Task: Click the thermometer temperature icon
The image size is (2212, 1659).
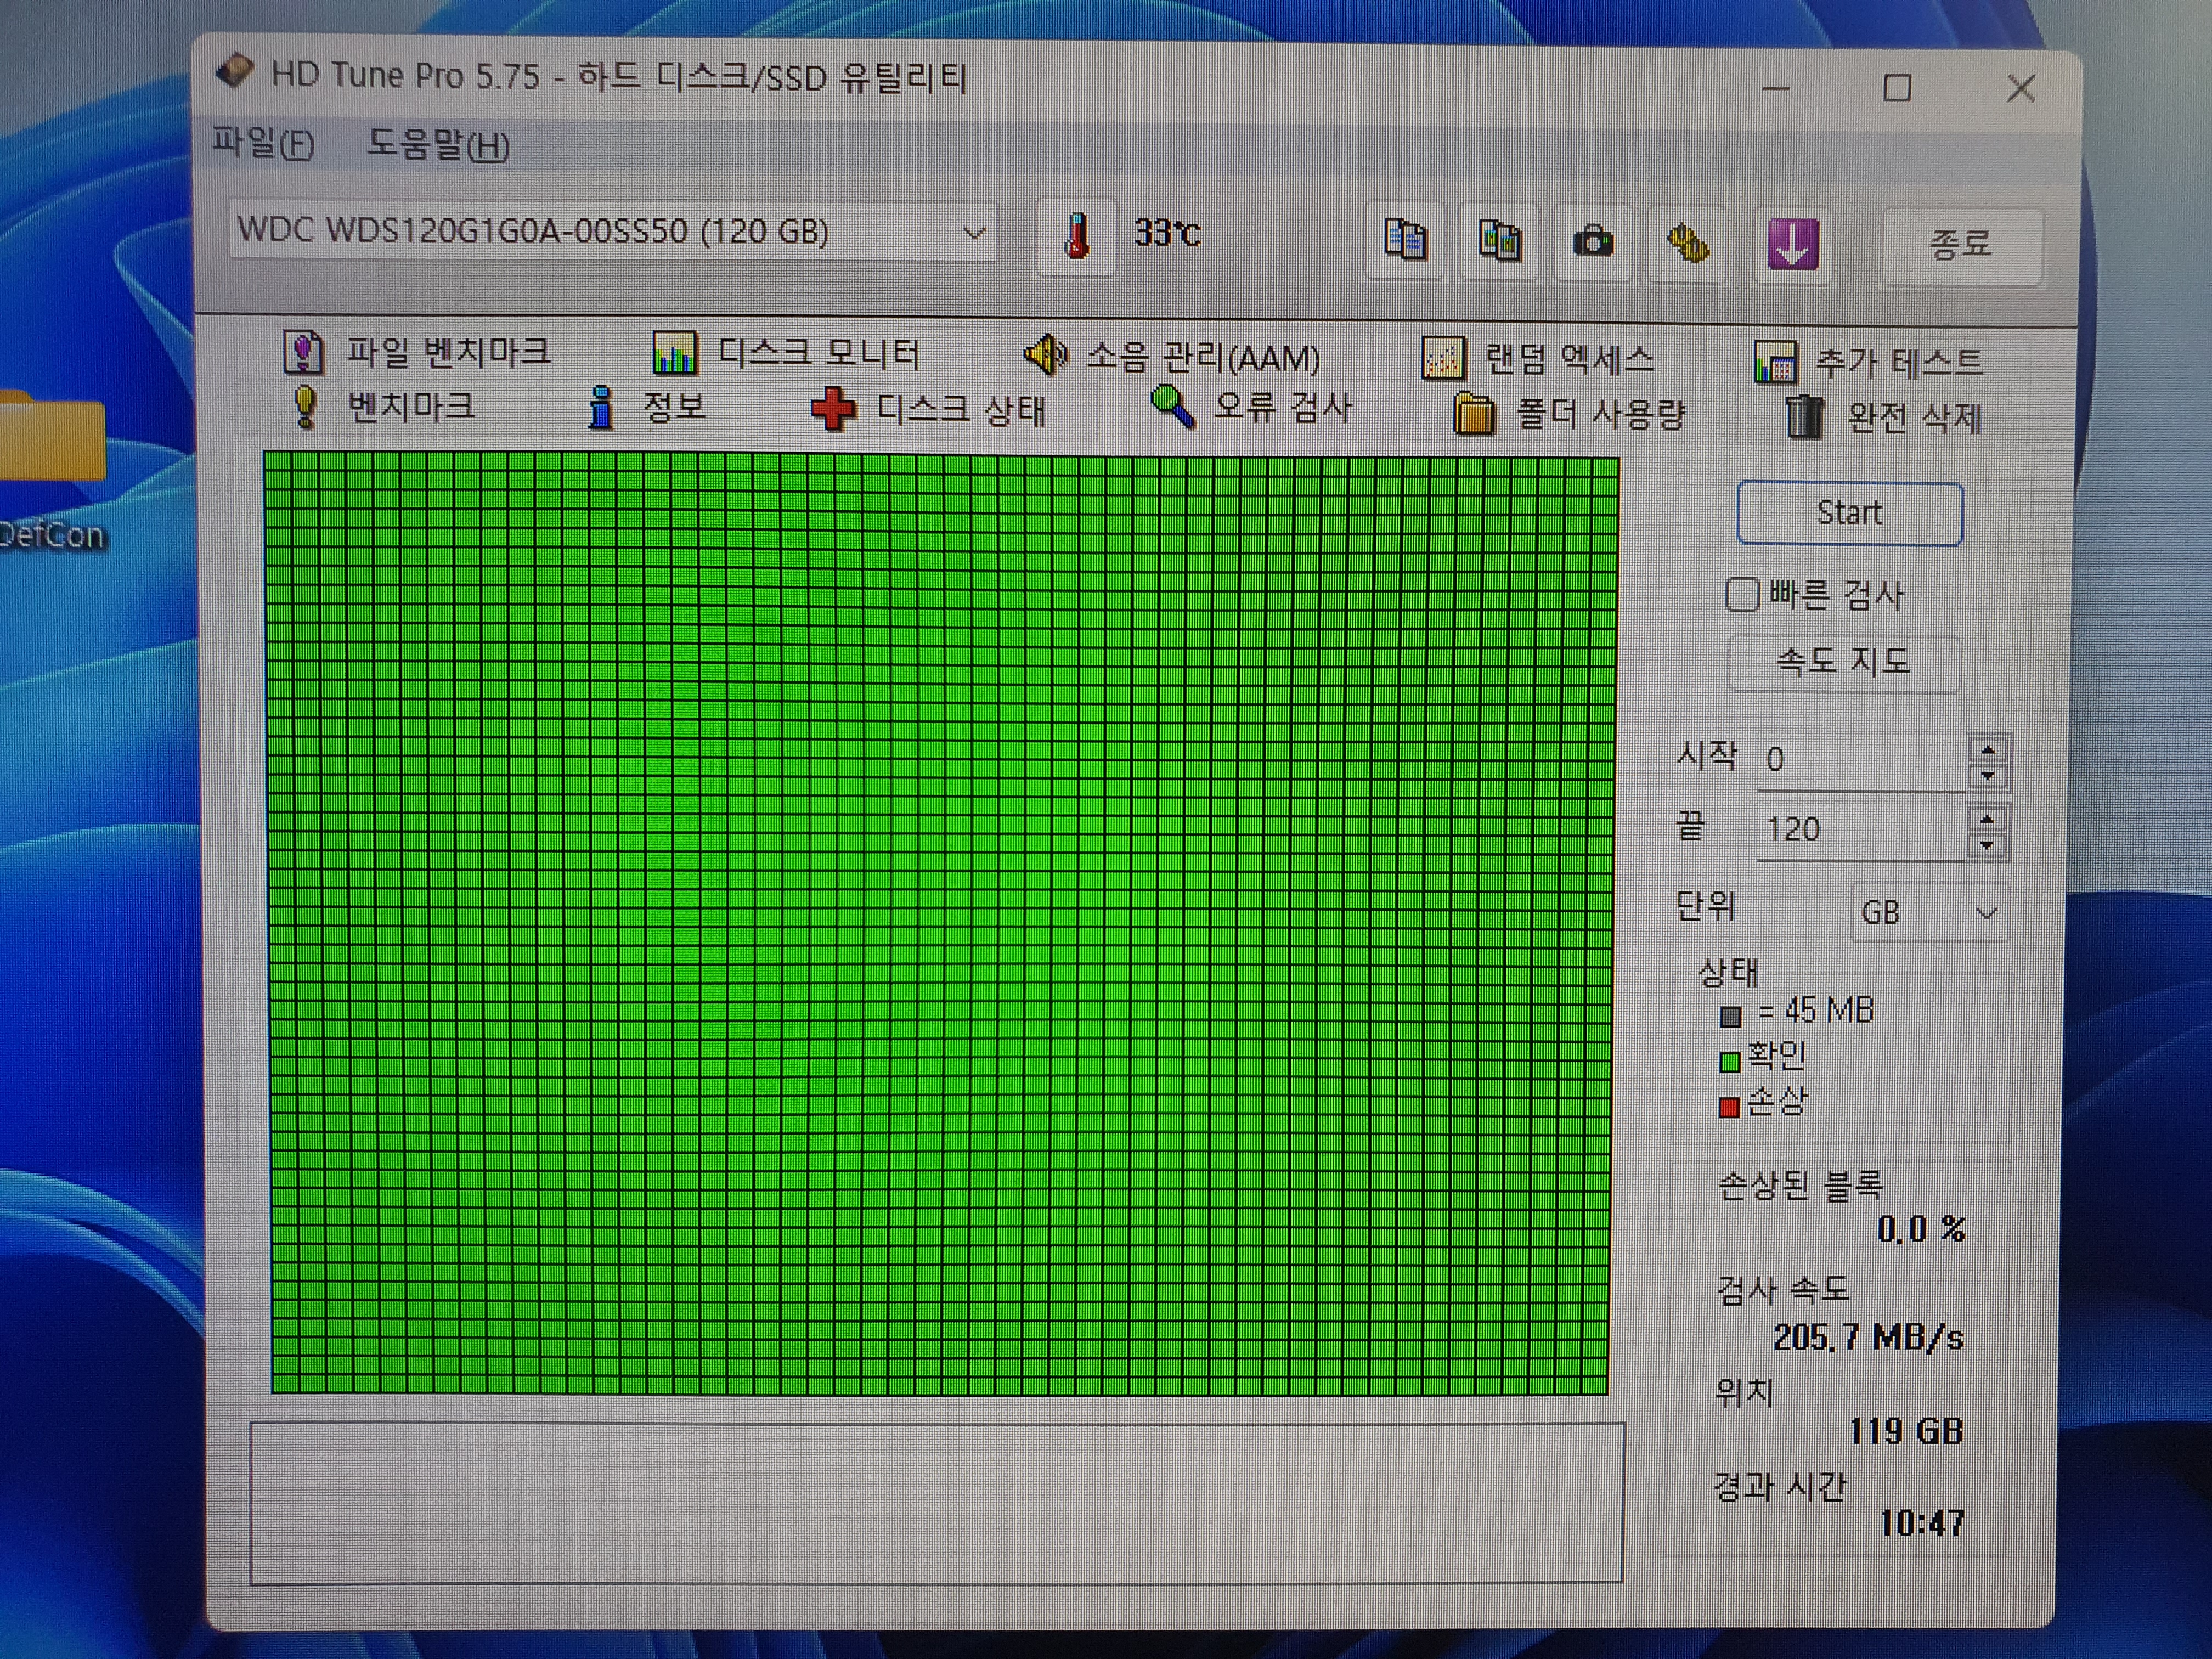Action: [x=1076, y=237]
